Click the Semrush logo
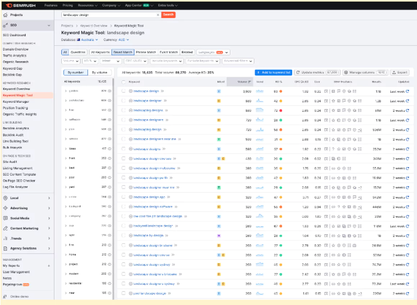This screenshot has height=305, width=417. pos(21,5)
